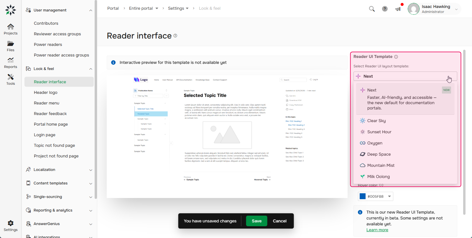This screenshot has height=238, width=472.
Task: Click the AnswerGenius icon
Action: coord(28,224)
